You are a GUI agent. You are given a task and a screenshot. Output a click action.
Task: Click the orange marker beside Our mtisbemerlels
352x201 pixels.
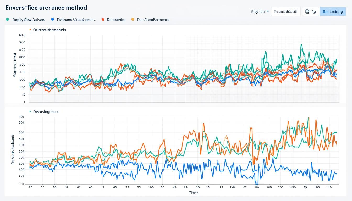click(30, 30)
